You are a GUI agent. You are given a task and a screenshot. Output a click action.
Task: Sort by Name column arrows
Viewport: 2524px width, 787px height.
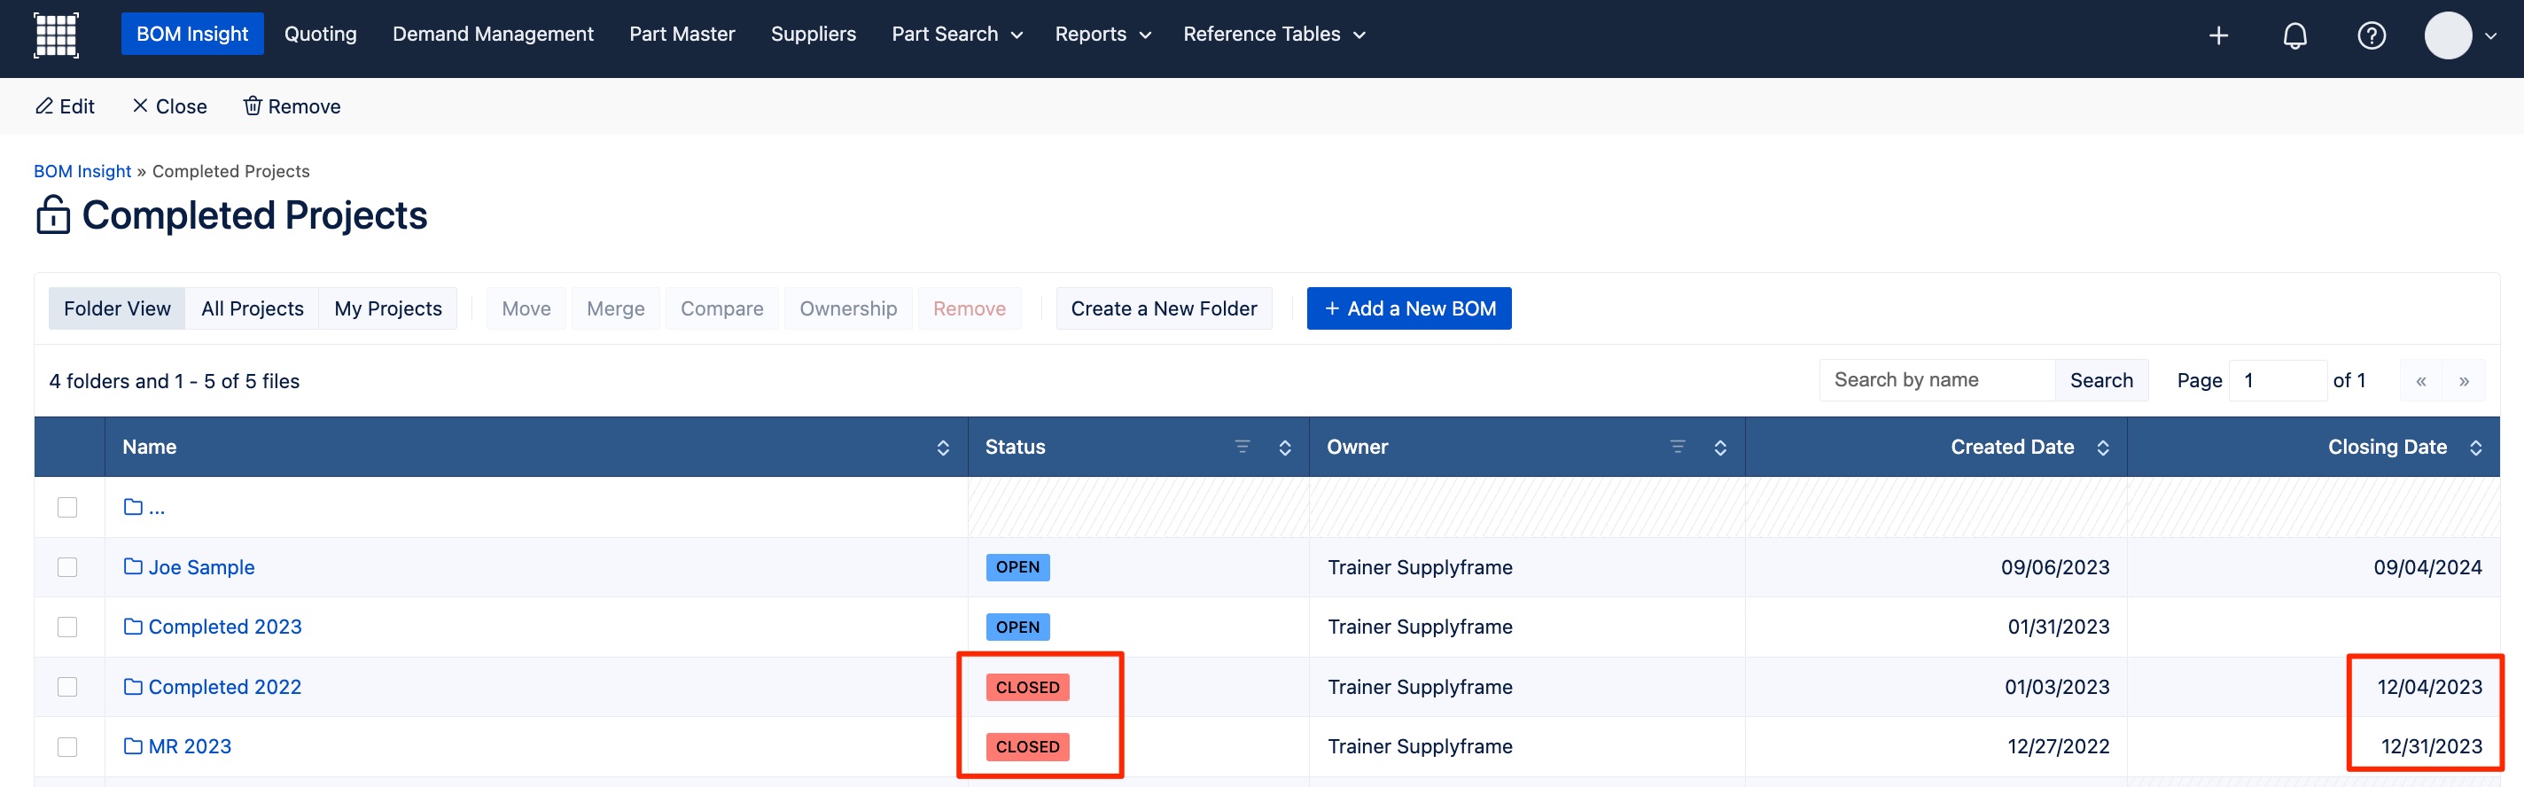(x=943, y=447)
